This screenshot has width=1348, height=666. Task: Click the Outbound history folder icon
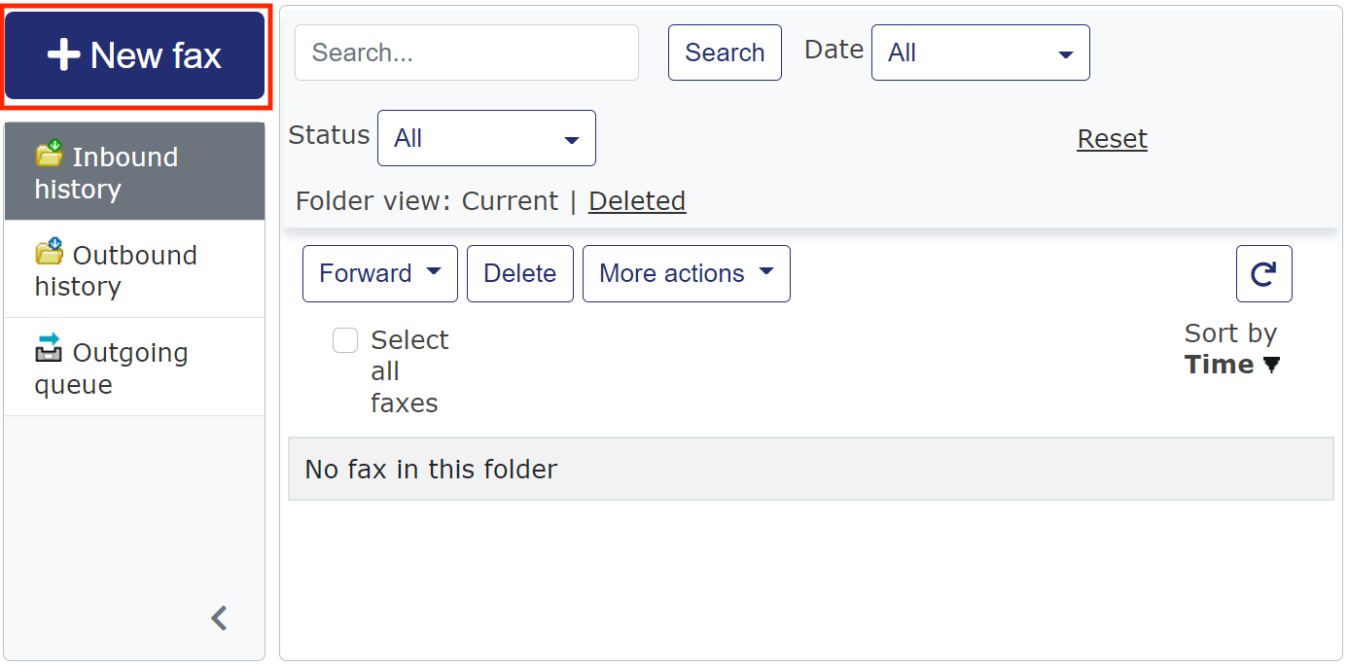(x=49, y=253)
